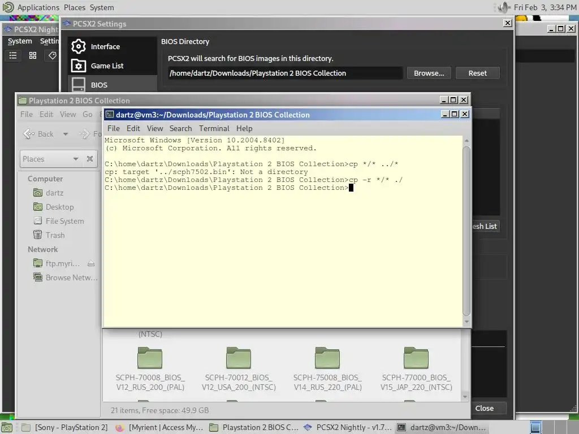Image resolution: width=579 pixels, height=434 pixels.
Task: Open File menu in file manager window
Action: point(27,114)
